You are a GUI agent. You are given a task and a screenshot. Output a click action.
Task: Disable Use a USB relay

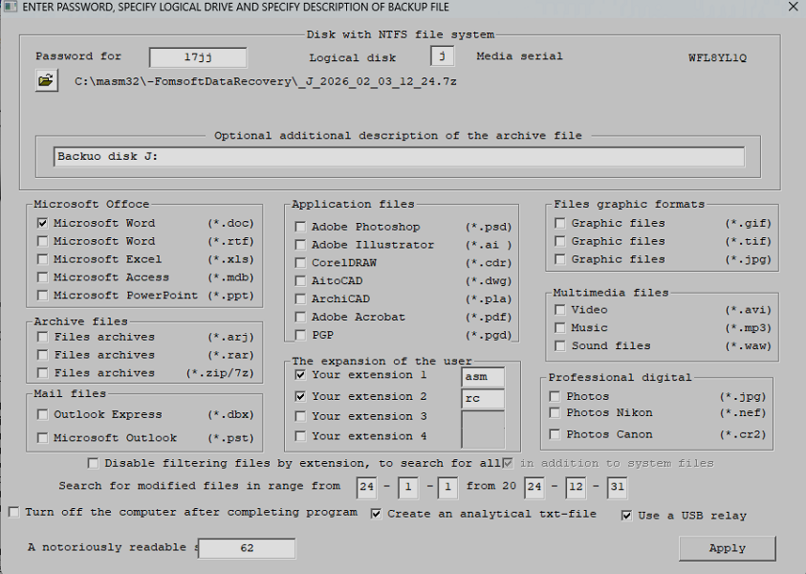[626, 516]
